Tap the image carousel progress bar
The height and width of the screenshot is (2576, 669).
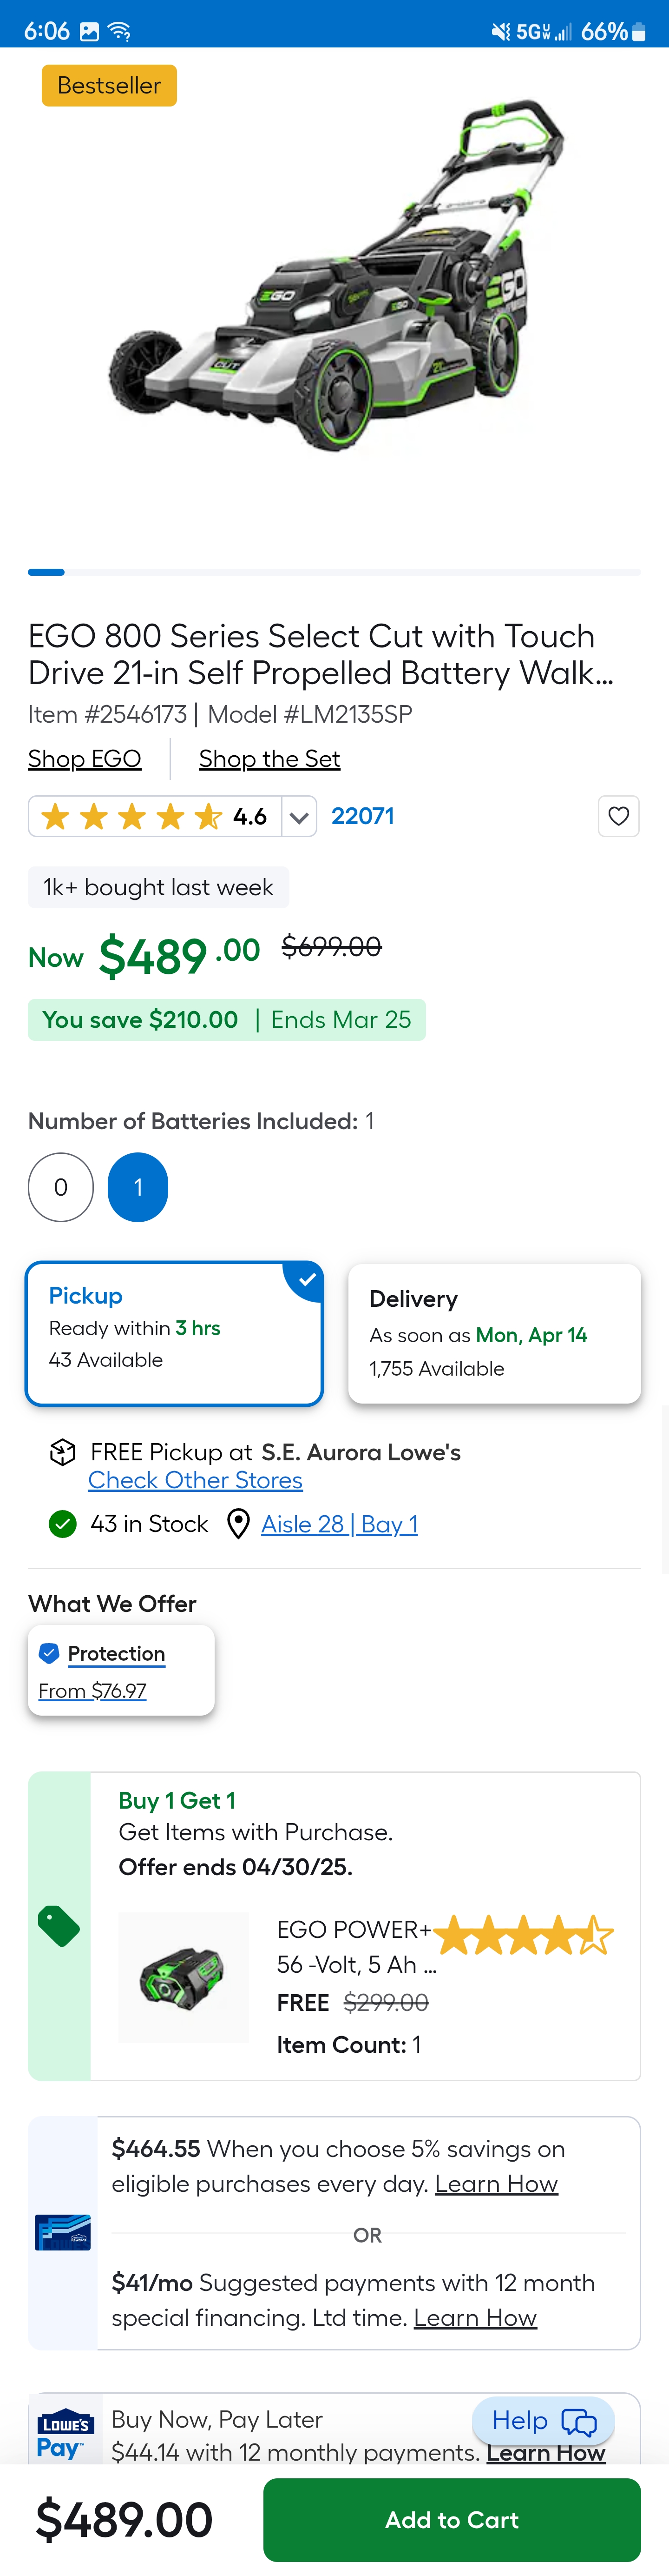pyautogui.click(x=334, y=572)
